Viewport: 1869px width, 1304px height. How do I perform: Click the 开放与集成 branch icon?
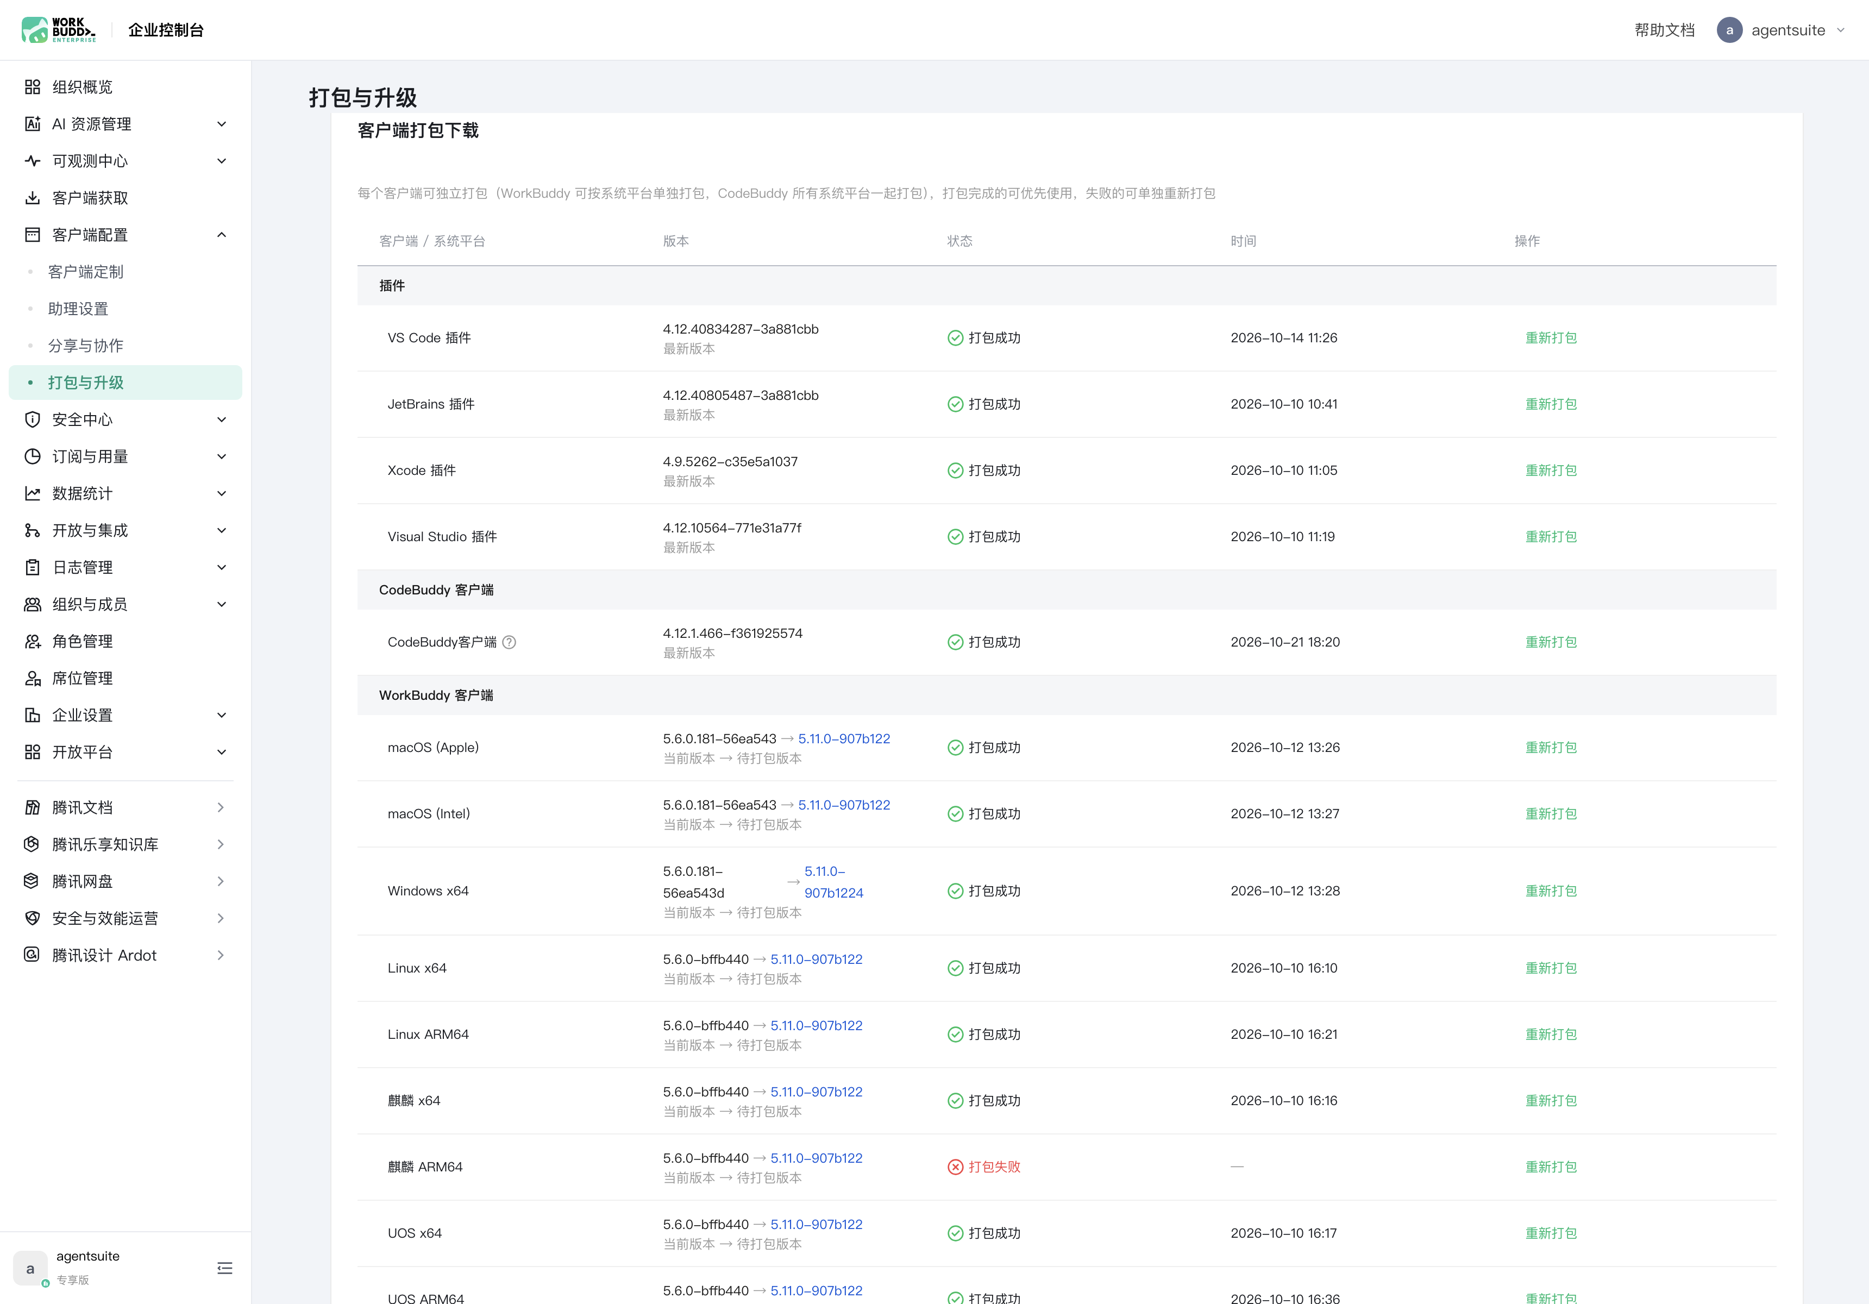33,531
